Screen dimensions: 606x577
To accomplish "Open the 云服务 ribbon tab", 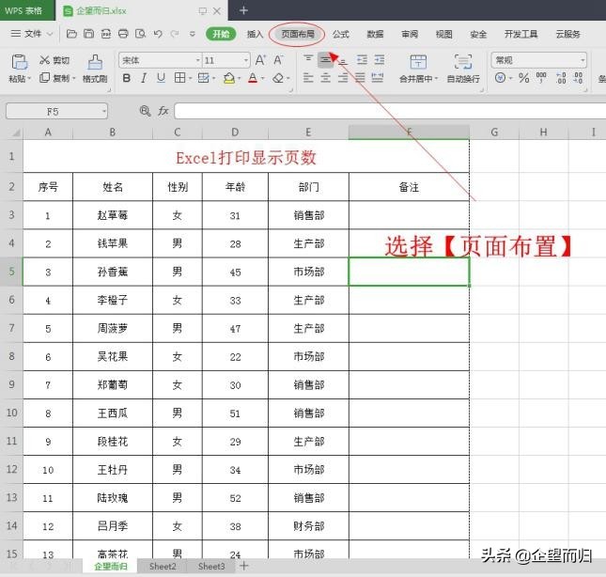I will [x=567, y=34].
